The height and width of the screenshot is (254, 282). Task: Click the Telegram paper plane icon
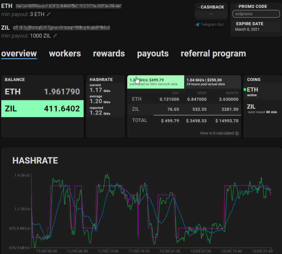tap(197, 25)
